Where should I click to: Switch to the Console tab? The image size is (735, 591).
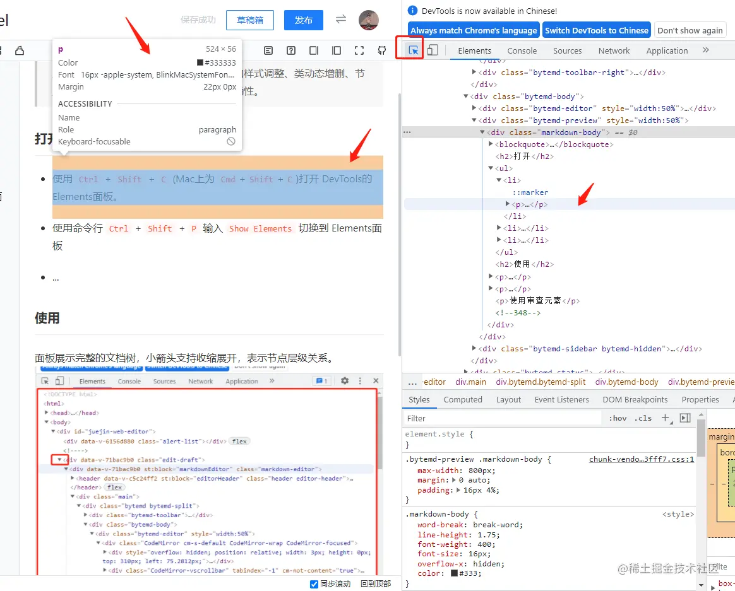point(522,50)
